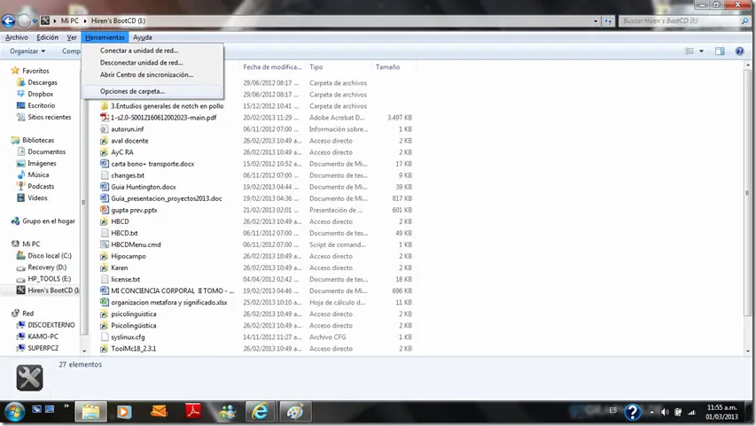Open the Archivo menu
Viewport: 756px width, 426px height.
pos(16,37)
